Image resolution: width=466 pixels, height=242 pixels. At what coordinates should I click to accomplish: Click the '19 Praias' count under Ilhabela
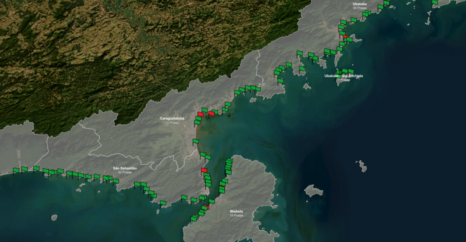tap(236, 216)
